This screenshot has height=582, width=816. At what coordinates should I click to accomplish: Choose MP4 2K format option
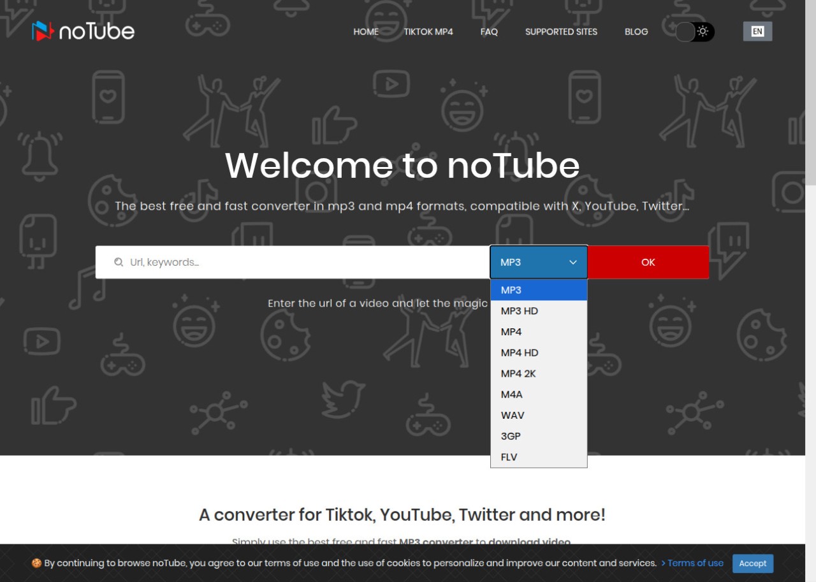coord(518,374)
